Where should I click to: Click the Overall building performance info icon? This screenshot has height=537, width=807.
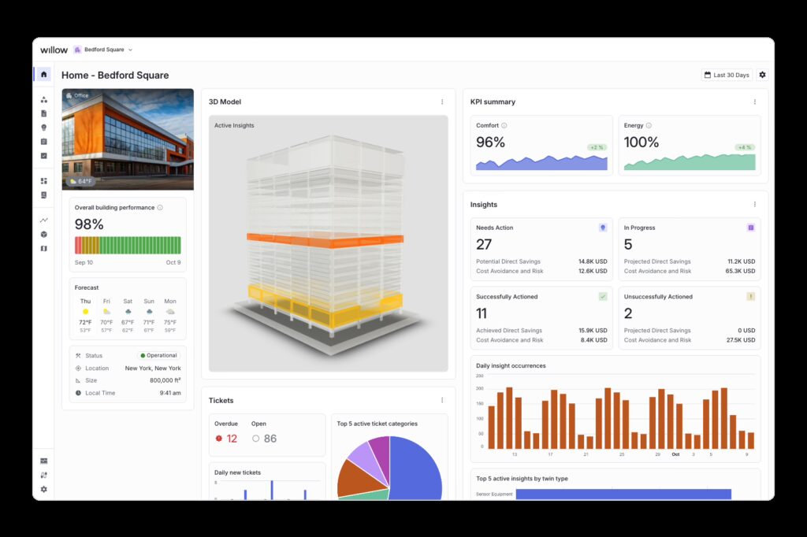[160, 208]
